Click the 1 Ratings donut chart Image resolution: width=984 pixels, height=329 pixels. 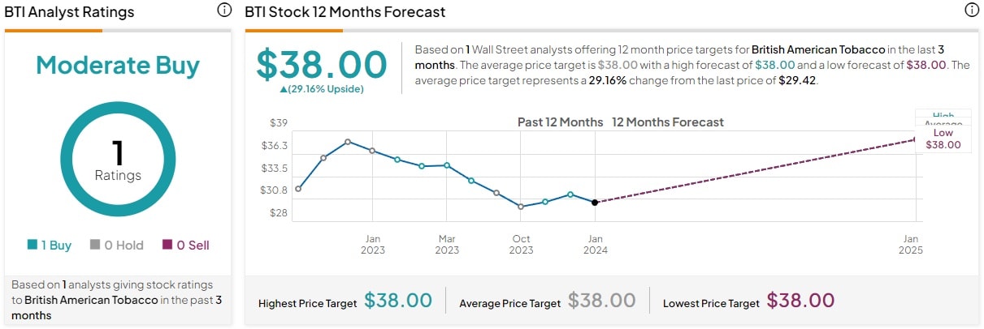118,159
